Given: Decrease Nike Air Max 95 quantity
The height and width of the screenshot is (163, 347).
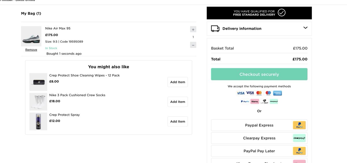Looking at the screenshot, I should (x=193, y=45).
